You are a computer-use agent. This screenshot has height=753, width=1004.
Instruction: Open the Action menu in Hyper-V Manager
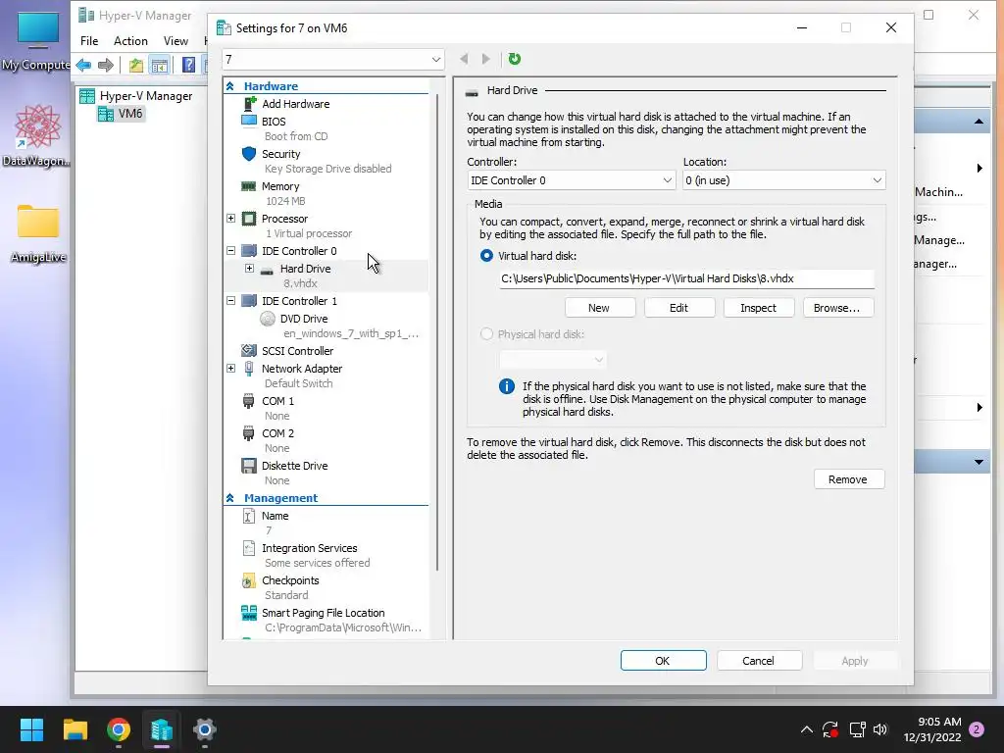click(130, 41)
